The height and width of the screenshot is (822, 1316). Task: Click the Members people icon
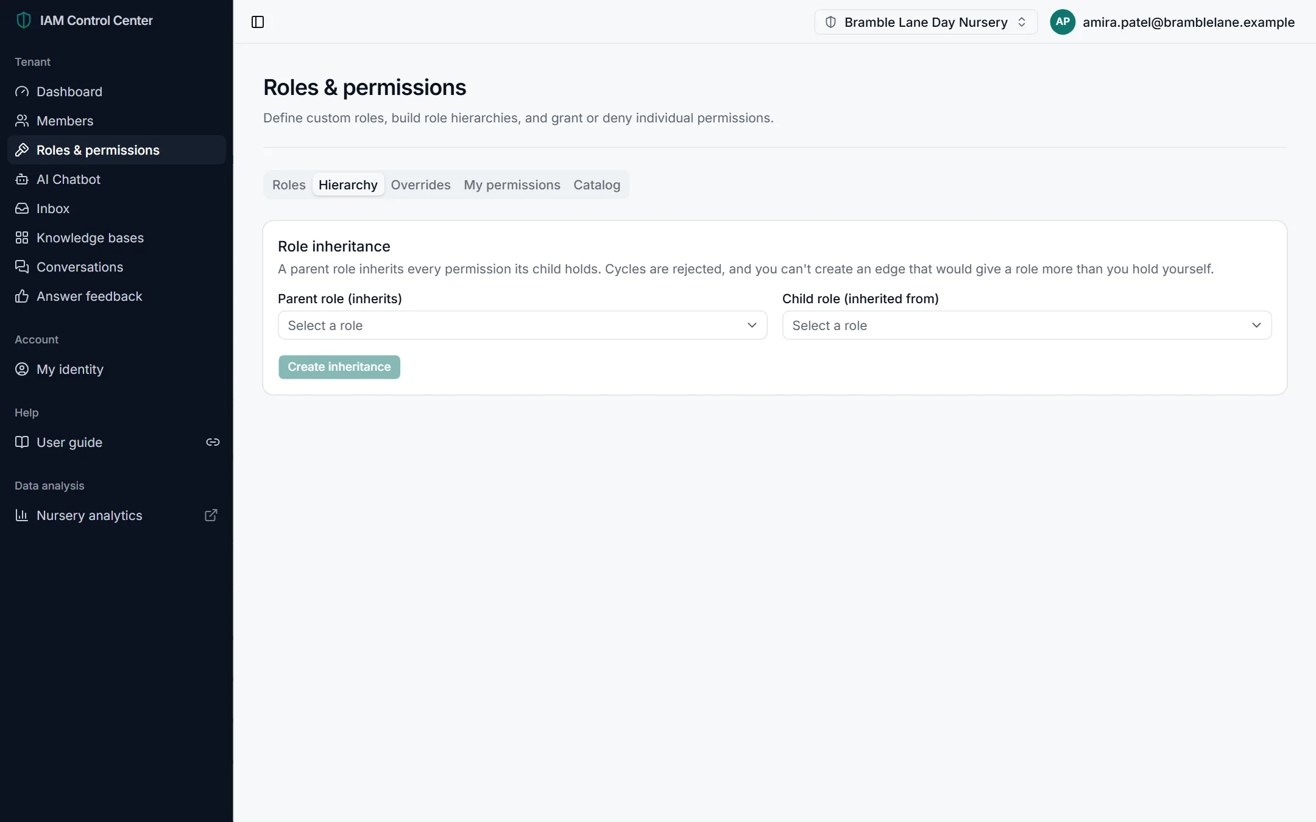click(x=22, y=121)
